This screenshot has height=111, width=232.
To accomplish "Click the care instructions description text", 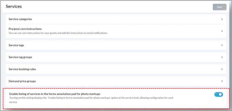I will (58, 33).
